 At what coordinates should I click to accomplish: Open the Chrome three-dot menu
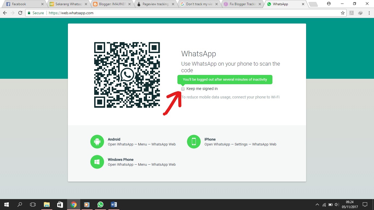click(x=369, y=13)
